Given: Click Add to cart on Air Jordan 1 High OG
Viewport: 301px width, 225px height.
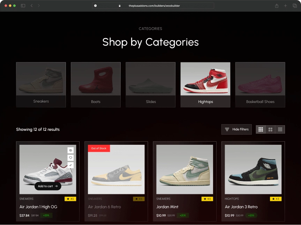Looking at the screenshot, I should tap(48, 186).
